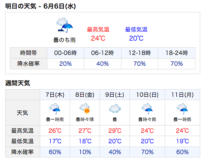
Task: Click the 10日(日) cloud and umbrella icon
Action: coord(147,109)
